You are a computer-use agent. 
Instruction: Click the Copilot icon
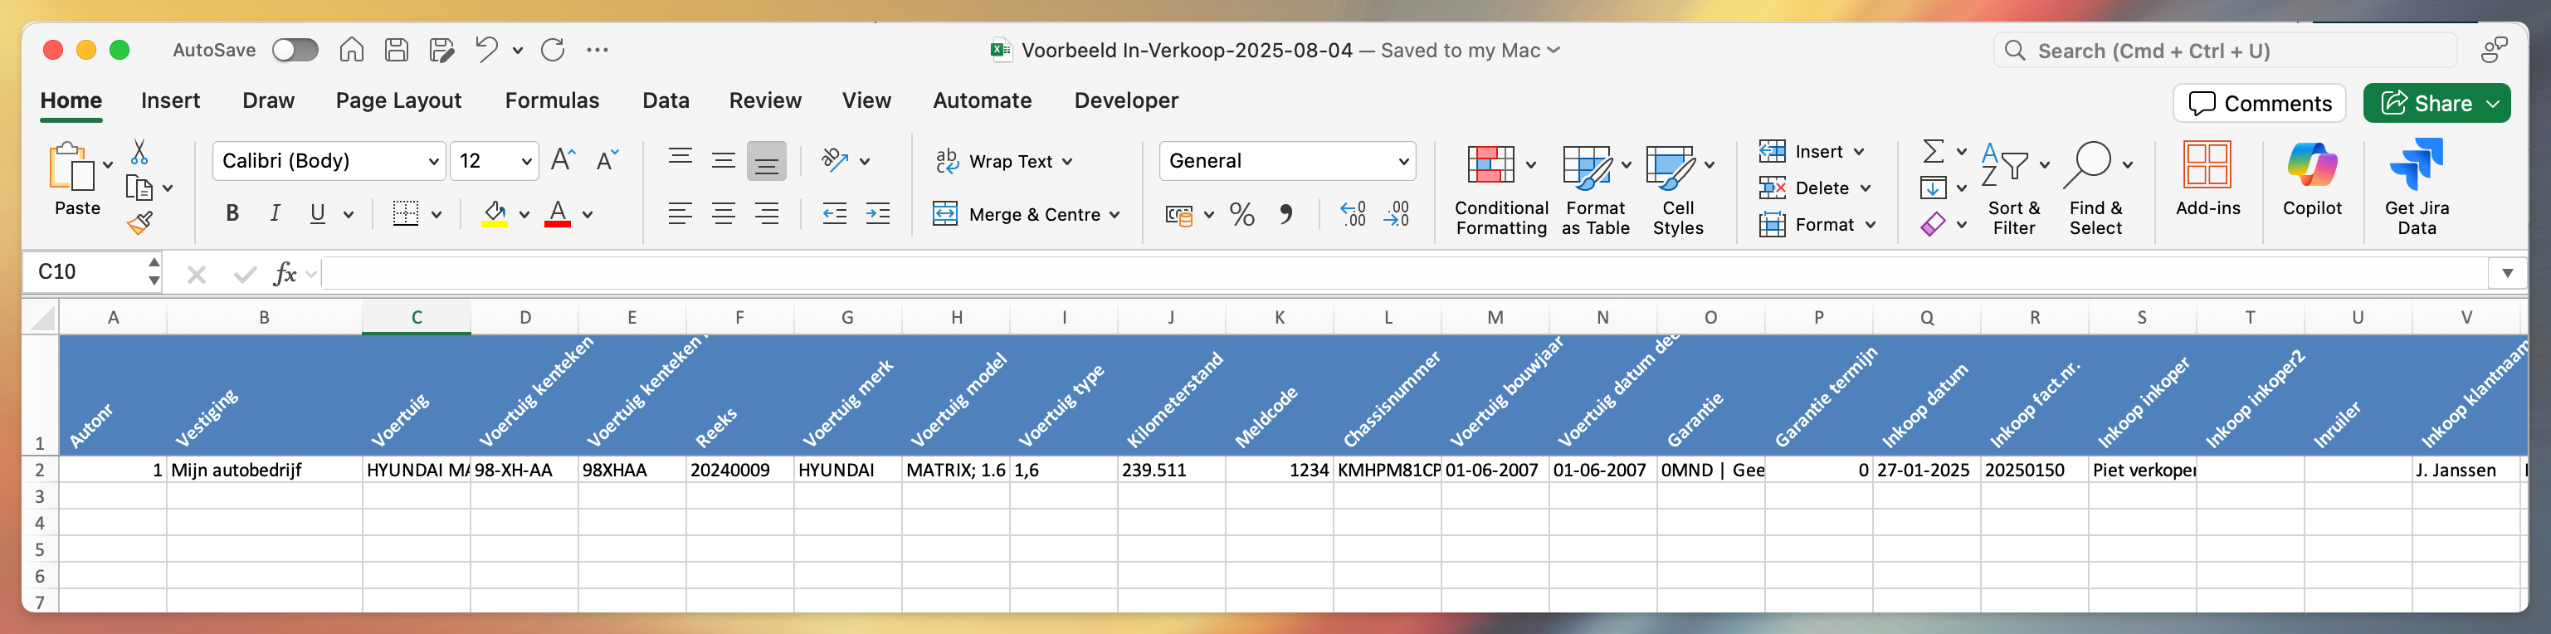(x=2311, y=165)
